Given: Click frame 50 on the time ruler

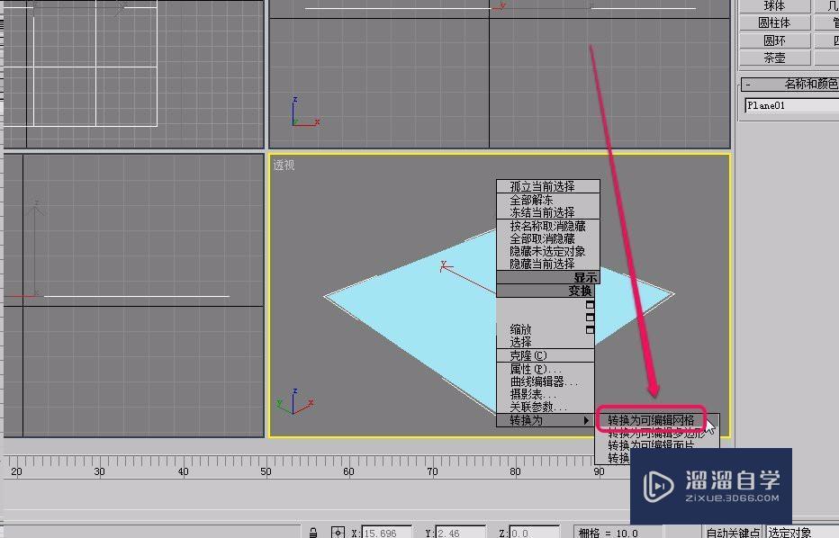Looking at the screenshot, I should [266, 471].
